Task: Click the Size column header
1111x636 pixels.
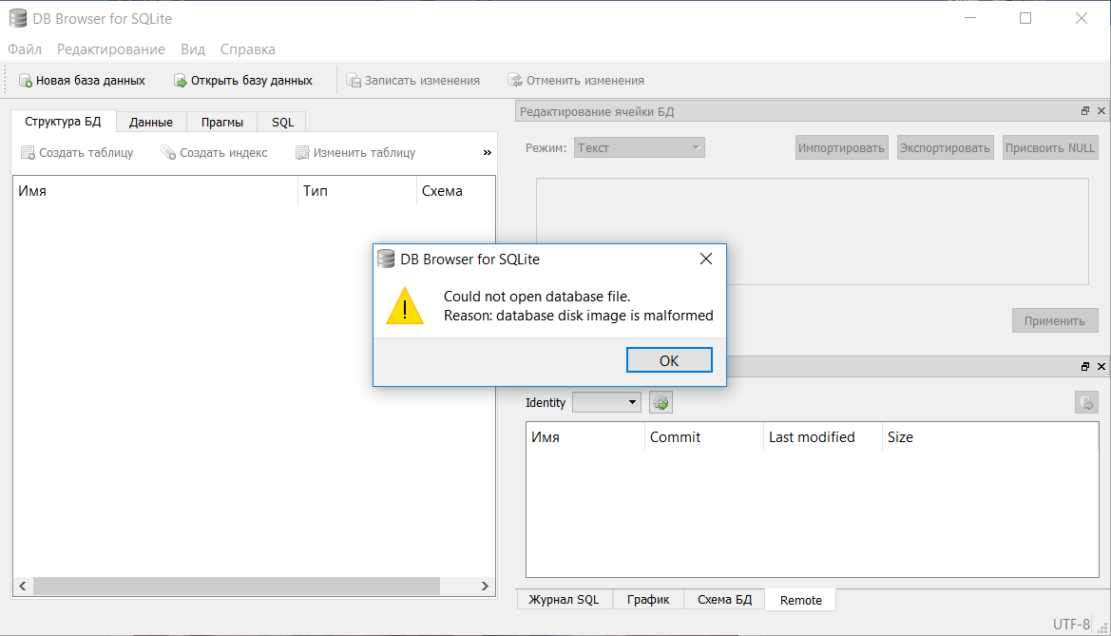Action: coord(990,437)
